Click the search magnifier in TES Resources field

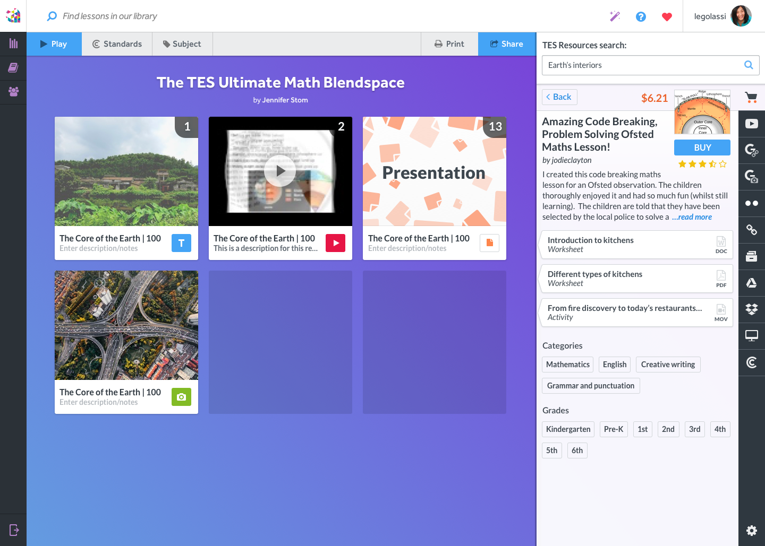(x=749, y=65)
